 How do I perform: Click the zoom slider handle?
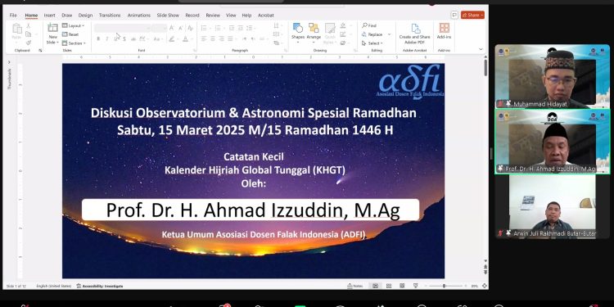(444, 286)
